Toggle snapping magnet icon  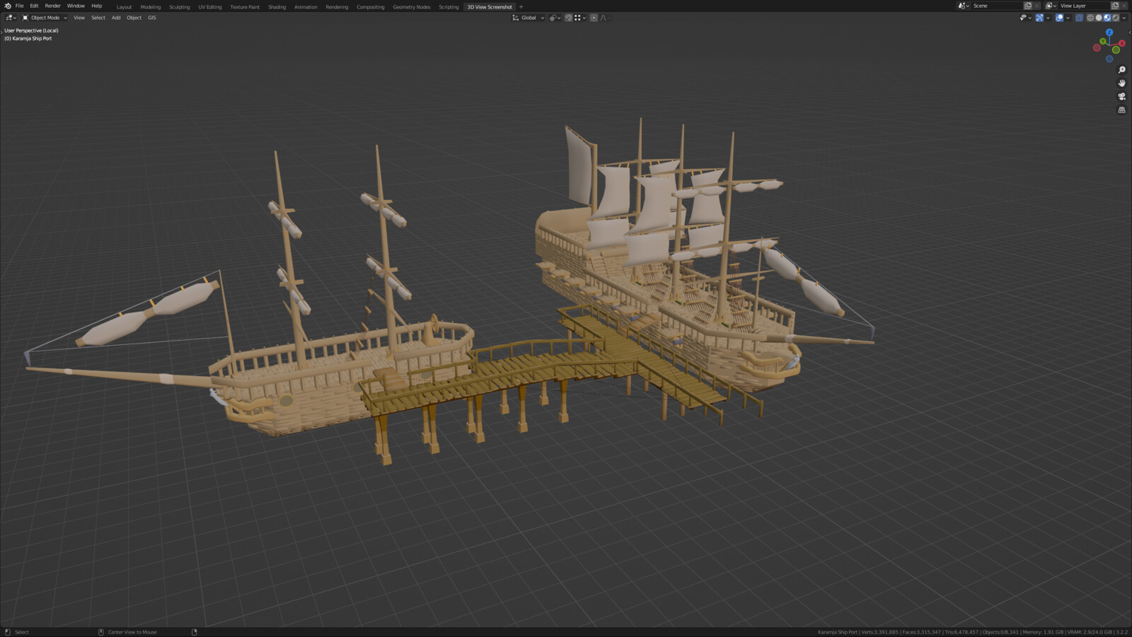coord(568,18)
